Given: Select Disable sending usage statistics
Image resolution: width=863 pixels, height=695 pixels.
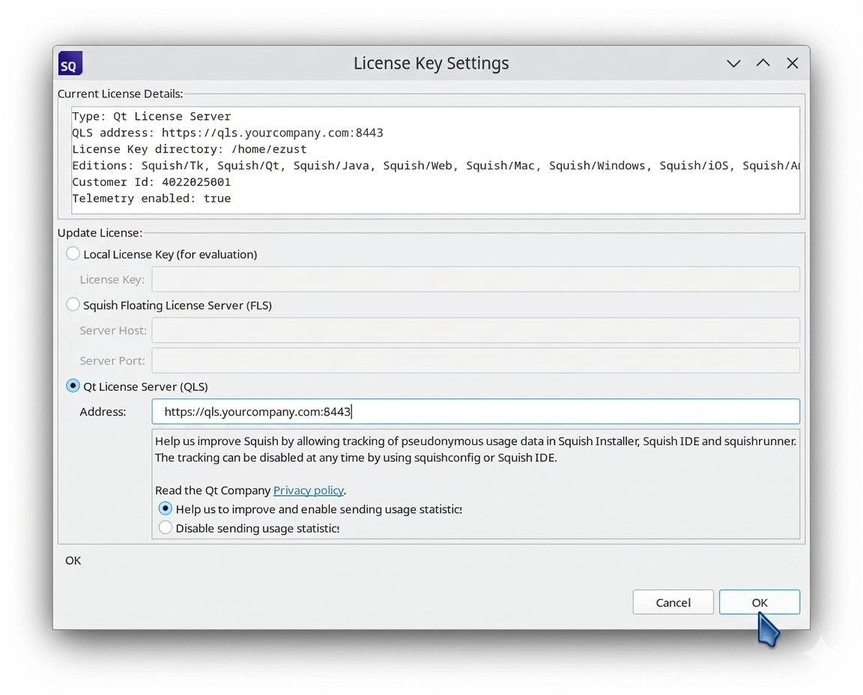Looking at the screenshot, I should click(165, 527).
